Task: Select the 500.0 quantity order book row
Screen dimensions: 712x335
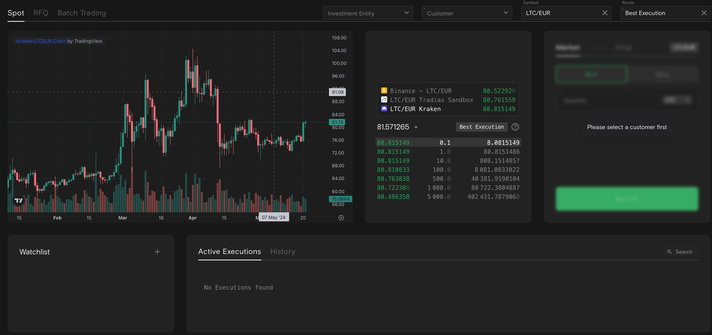Action: click(448, 179)
